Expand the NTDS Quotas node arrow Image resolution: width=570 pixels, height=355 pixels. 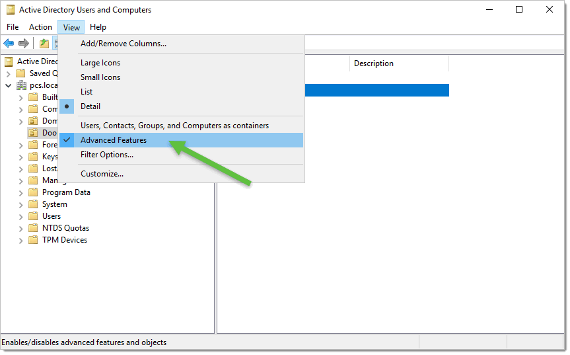[x=20, y=229]
